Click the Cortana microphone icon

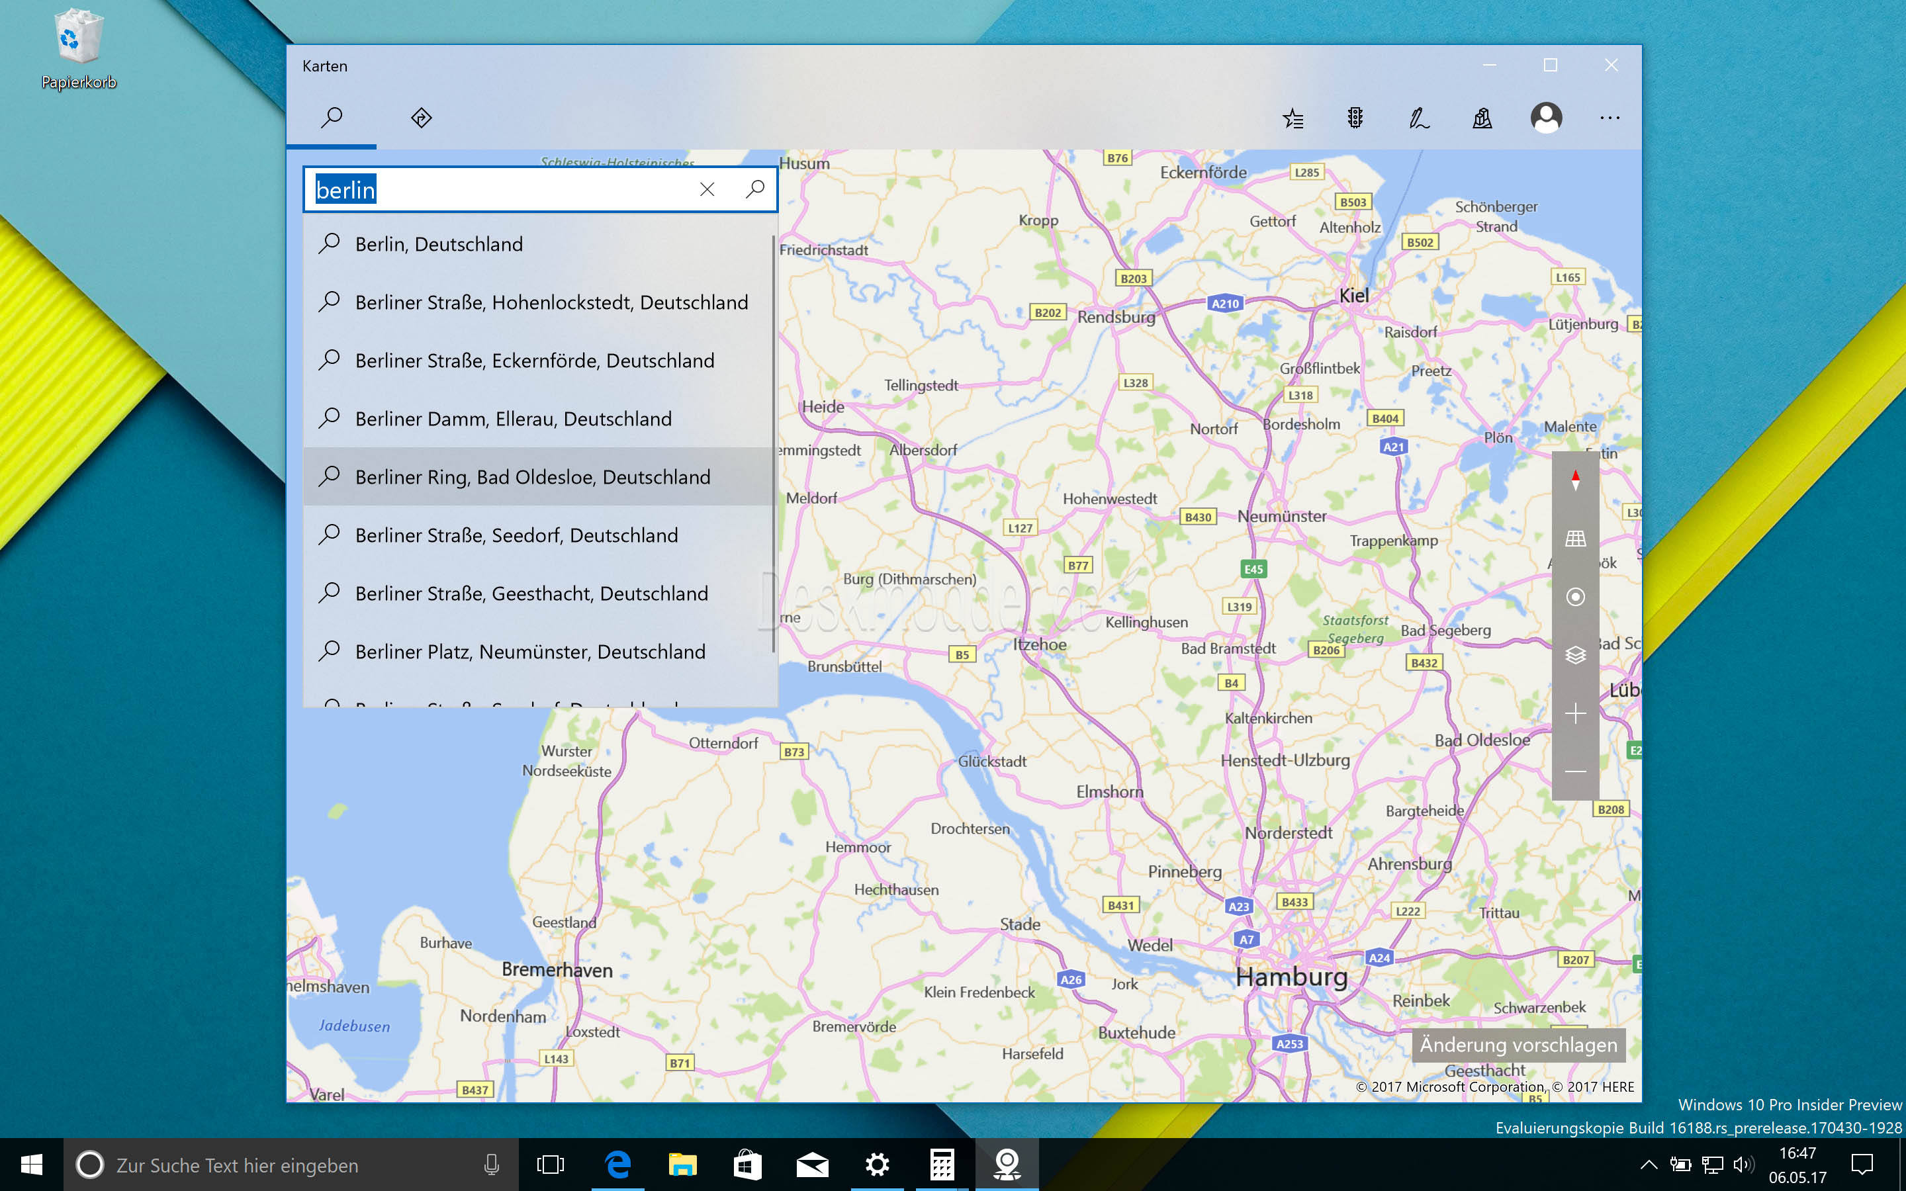coord(492,1165)
